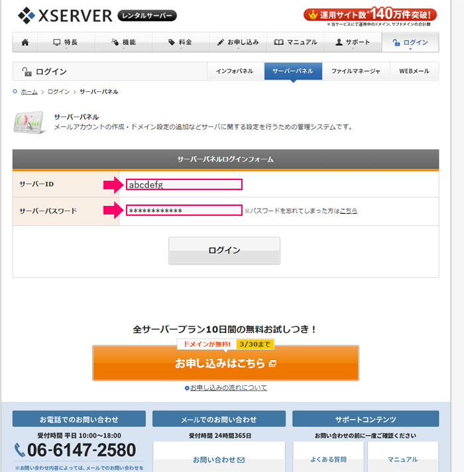Screen dimensions: 464x472
Task: Click the サポートコンテンツ header
Action: 365,419
